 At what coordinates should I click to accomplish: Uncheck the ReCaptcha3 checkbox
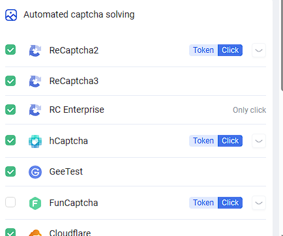click(10, 81)
